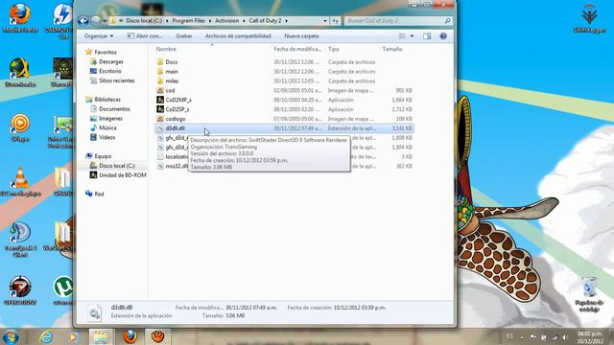
Task: Click the Program Files breadcrumb
Action: [188, 21]
